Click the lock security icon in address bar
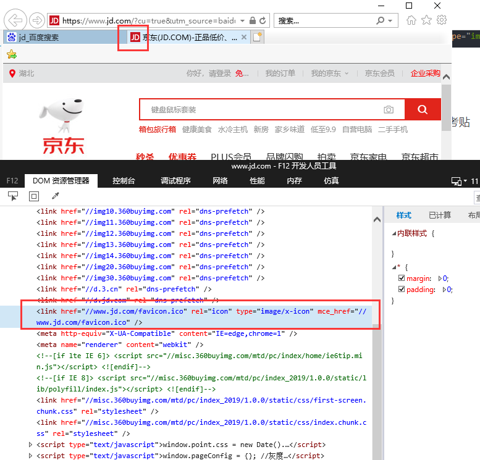480x460 pixels. click(x=253, y=20)
